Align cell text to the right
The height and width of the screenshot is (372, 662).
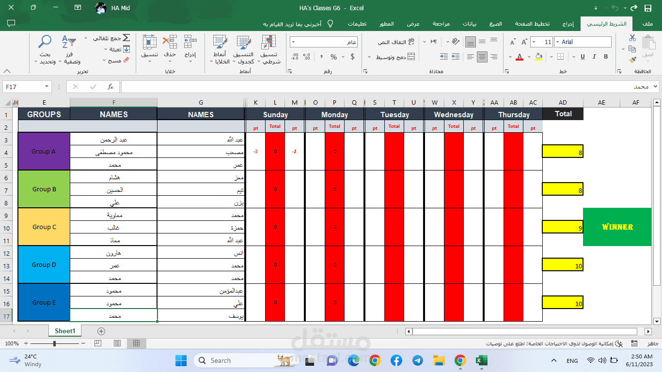click(x=493, y=57)
